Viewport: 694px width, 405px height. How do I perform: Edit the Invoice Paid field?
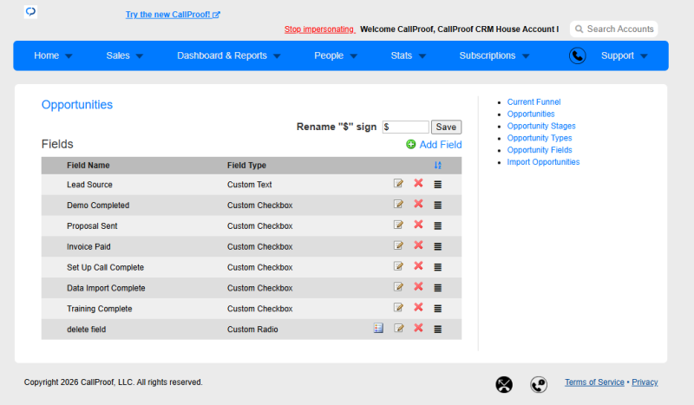(398, 245)
